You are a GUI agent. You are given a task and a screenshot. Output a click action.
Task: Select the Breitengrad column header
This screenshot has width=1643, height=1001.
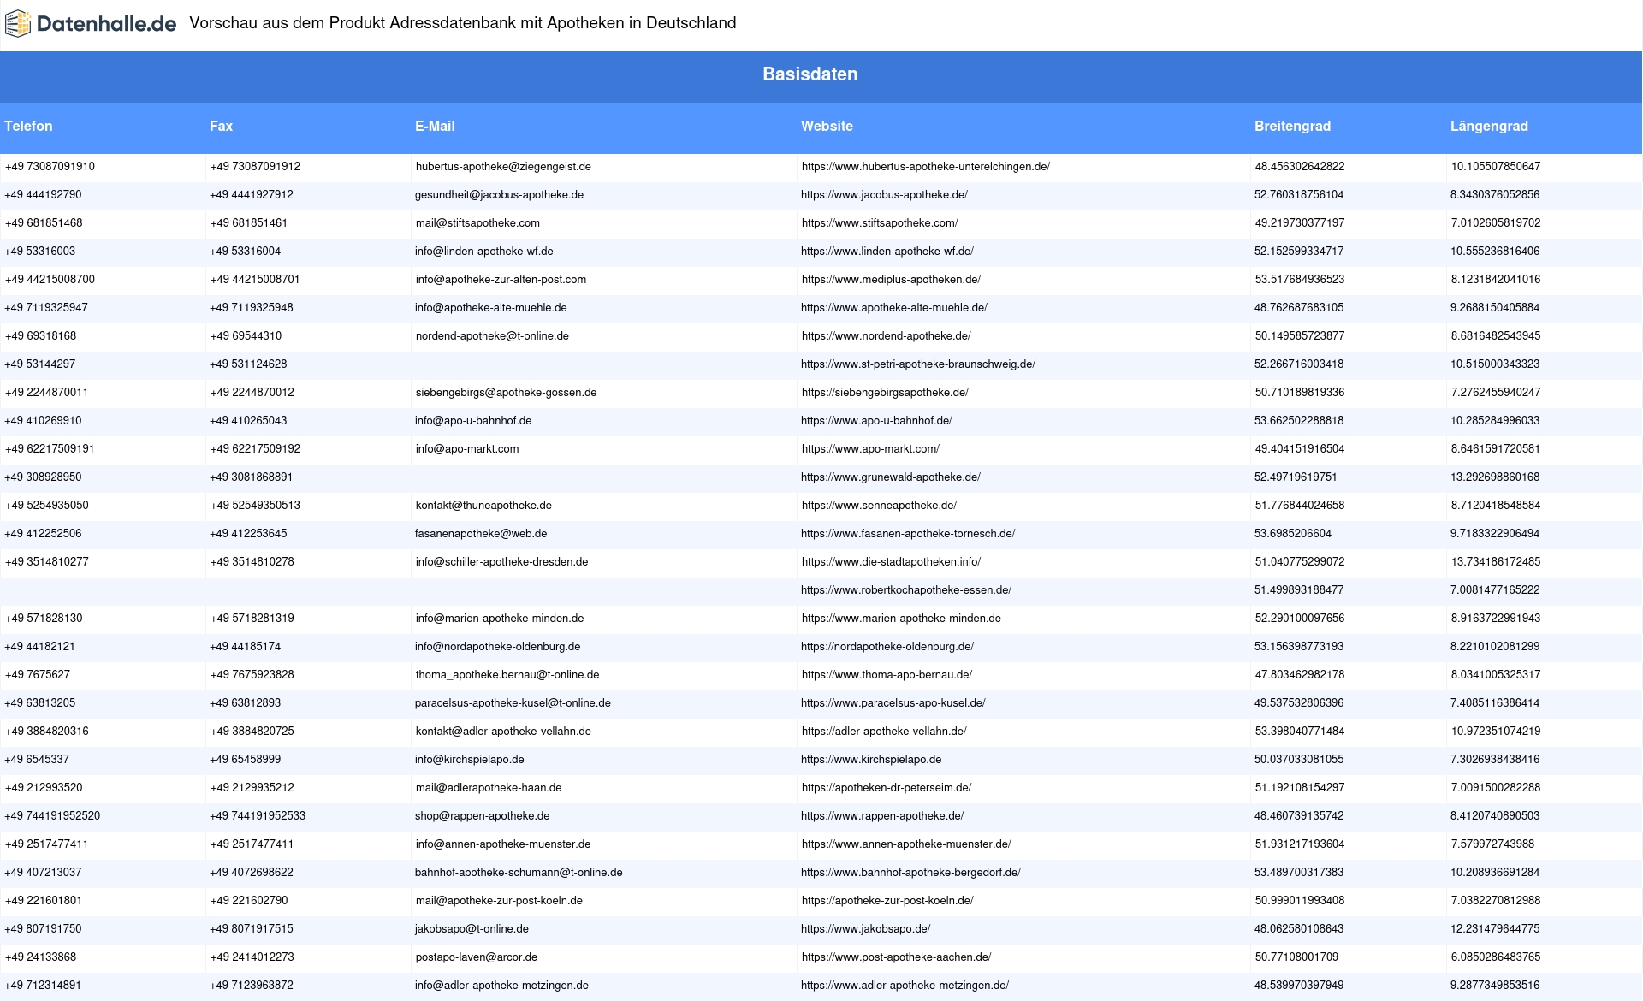click(1292, 126)
